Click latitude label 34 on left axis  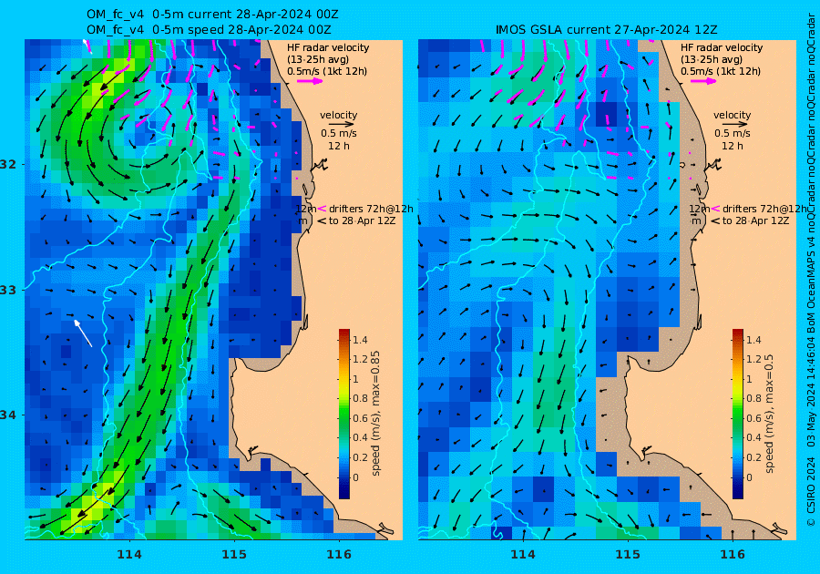9,415
